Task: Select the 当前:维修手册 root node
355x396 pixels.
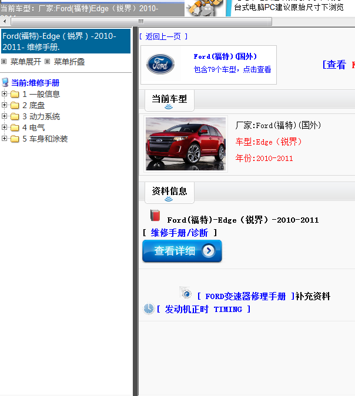Action: (x=35, y=83)
